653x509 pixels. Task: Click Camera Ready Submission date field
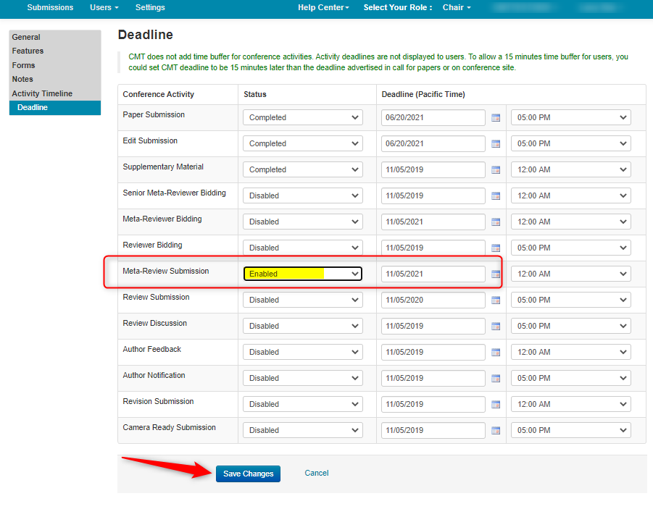[433, 430]
